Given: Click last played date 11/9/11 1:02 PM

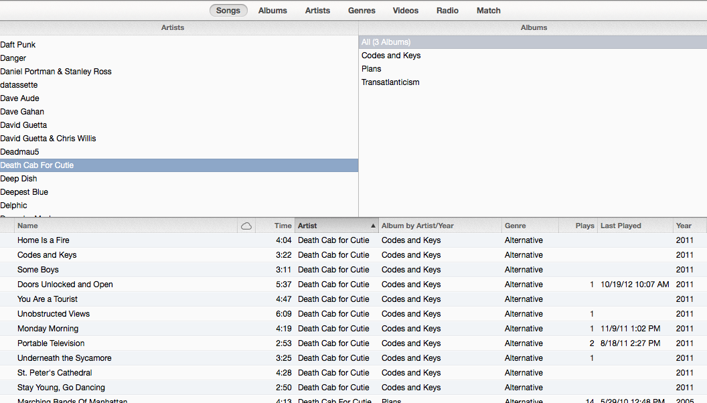Looking at the screenshot, I should point(630,329).
